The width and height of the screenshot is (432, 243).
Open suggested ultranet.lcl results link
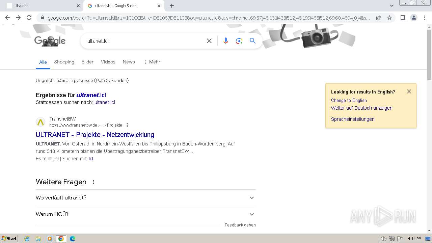(x=91, y=95)
